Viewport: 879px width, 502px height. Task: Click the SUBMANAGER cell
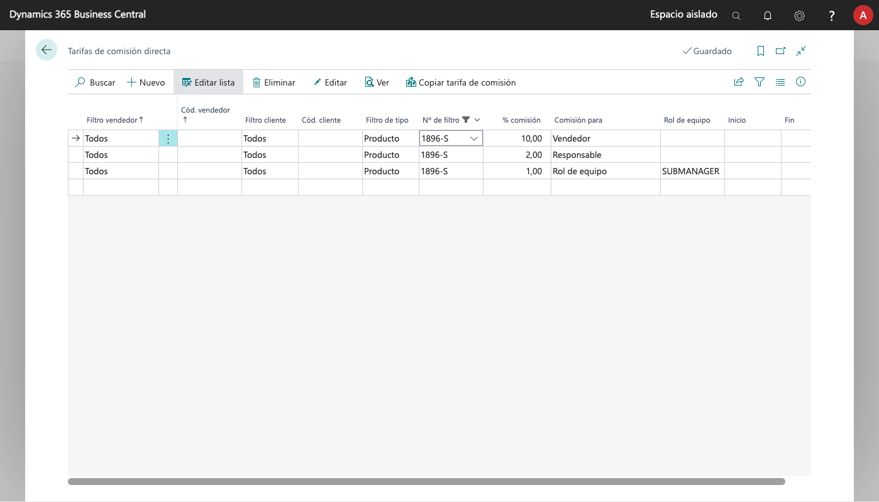692,171
